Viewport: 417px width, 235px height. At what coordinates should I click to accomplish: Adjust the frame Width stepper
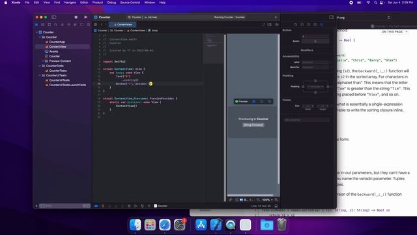coord(308,106)
